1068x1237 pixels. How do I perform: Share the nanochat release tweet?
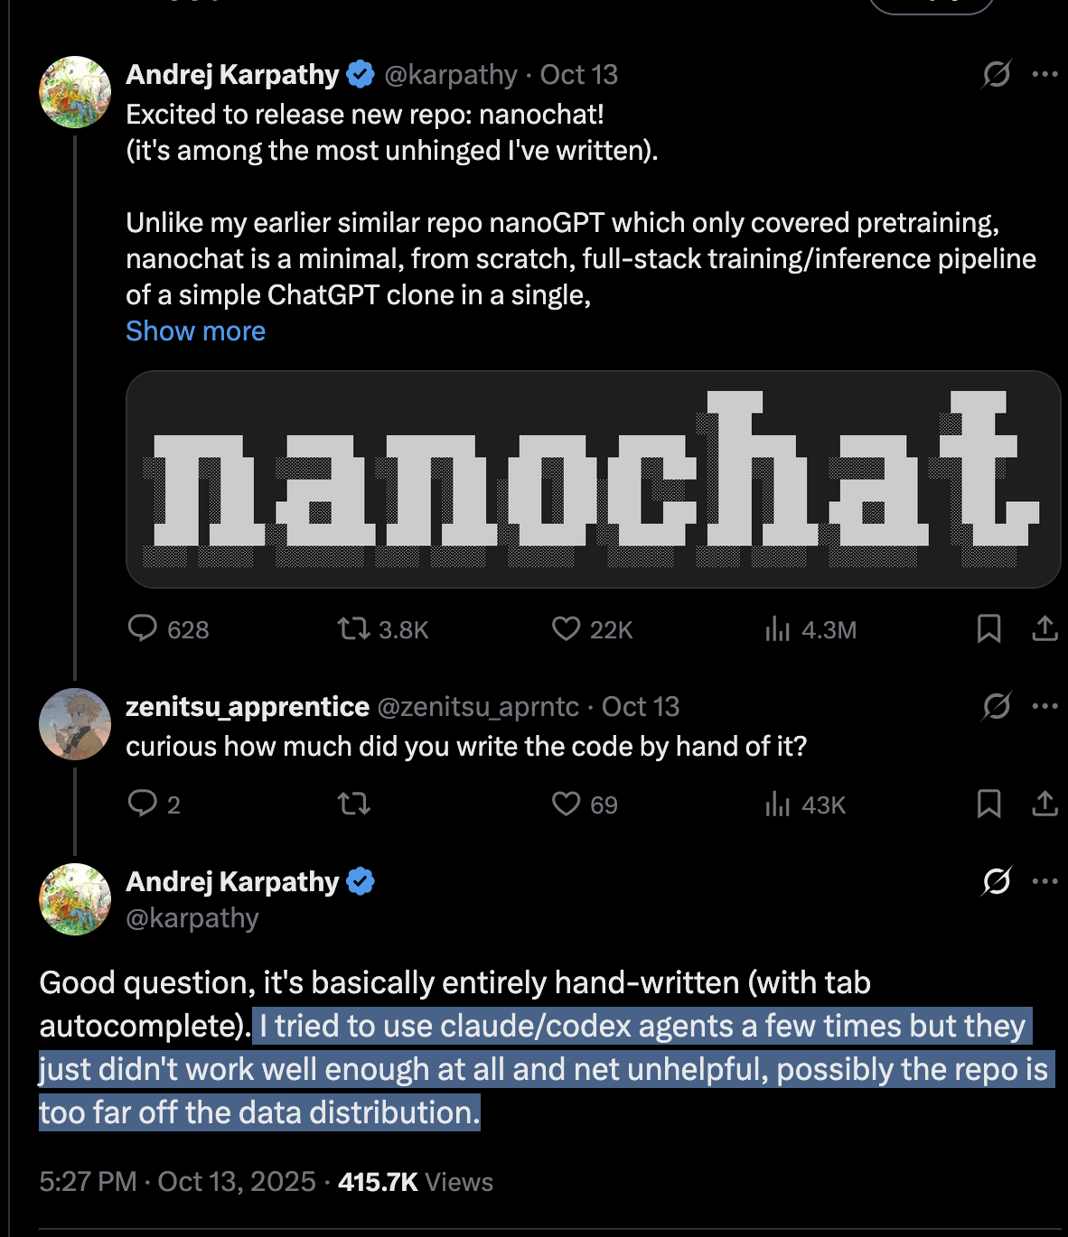click(1045, 628)
